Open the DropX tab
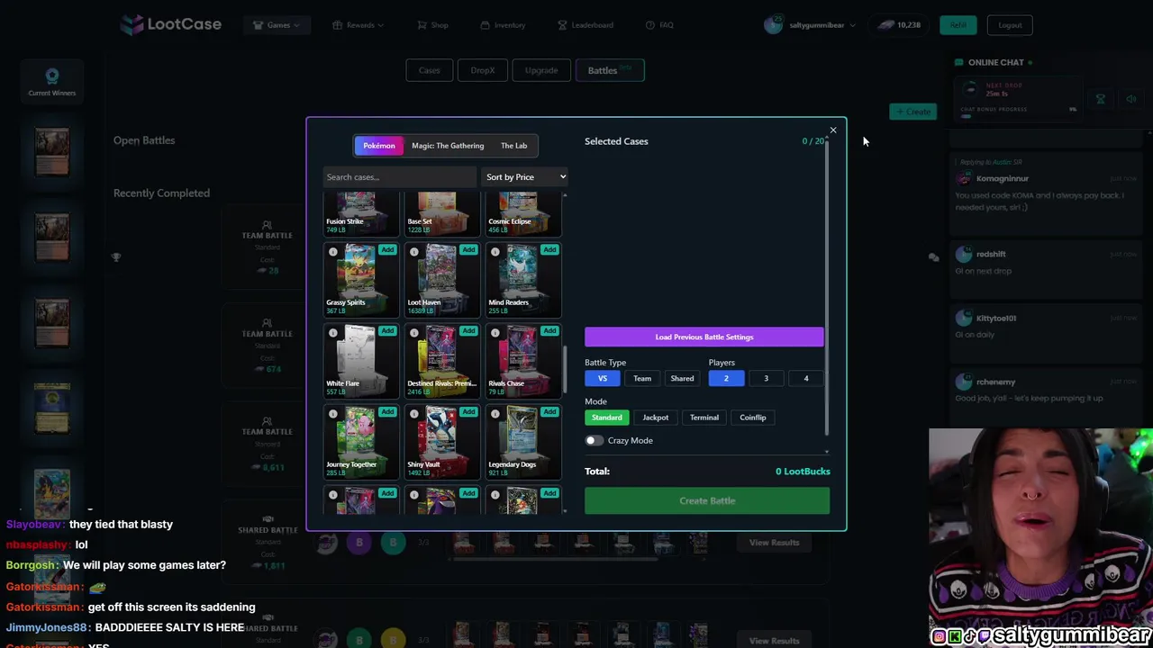This screenshot has height=648, width=1153. coord(483,70)
